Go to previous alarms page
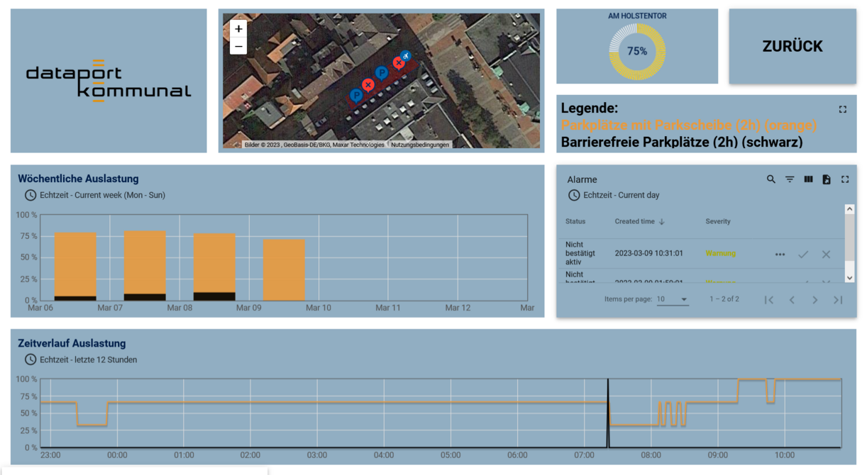The width and height of the screenshot is (867, 475). pyautogui.click(x=792, y=300)
